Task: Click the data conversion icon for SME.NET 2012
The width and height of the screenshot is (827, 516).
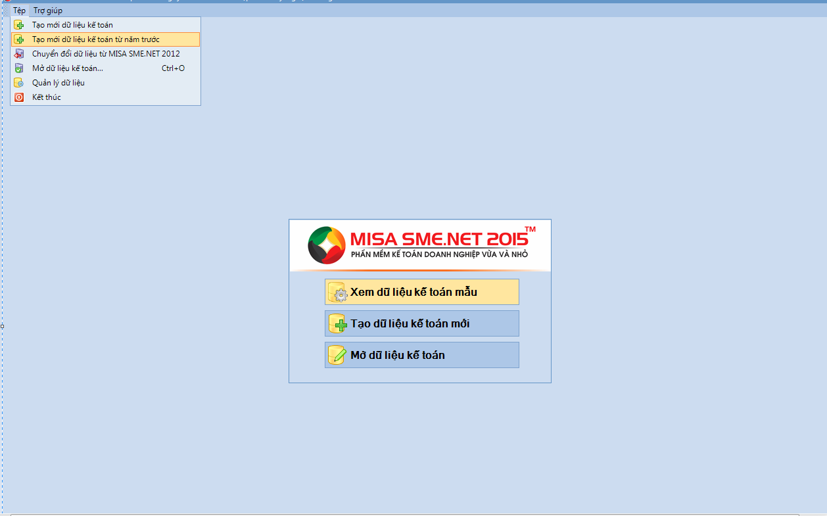Action: point(19,54)
